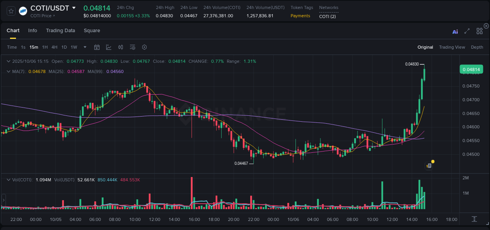The image size is (490, 230).
Task: Click the widgets grid icon near top right
Action: [x=479, y=31]
